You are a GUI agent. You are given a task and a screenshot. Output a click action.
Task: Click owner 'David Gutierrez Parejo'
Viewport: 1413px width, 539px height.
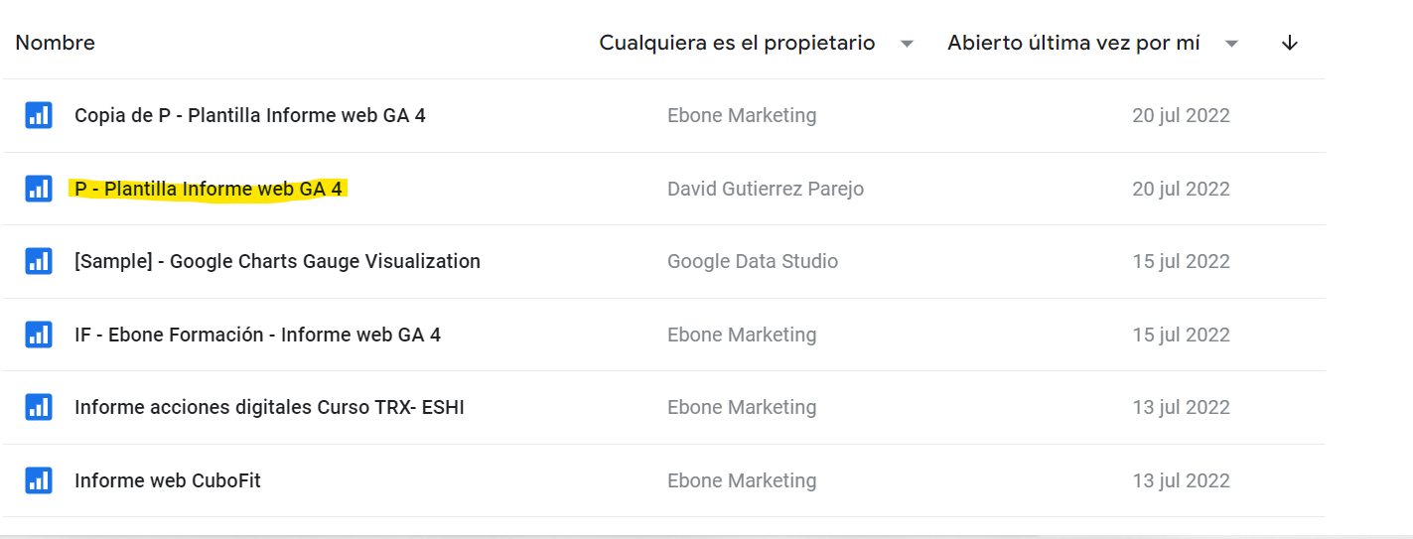click(765, 189)
